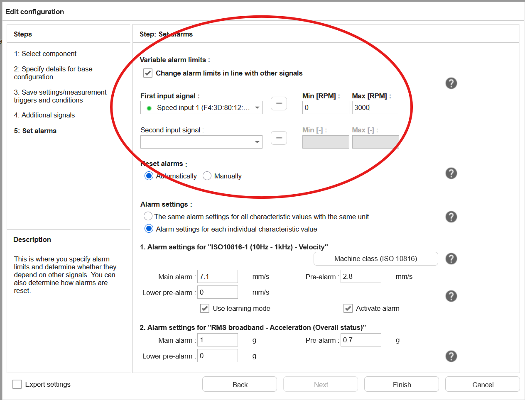Open the First input signal dropdown

(257, 107)
